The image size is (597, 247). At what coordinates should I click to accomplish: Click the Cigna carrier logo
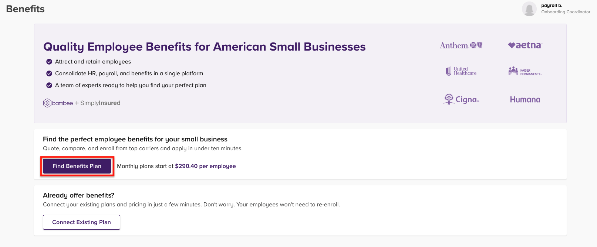pos(461,99)
